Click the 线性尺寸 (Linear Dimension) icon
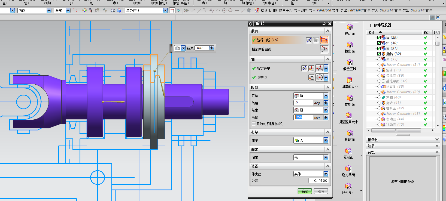This screenshot has height=201, width=446. coord(348,186)
